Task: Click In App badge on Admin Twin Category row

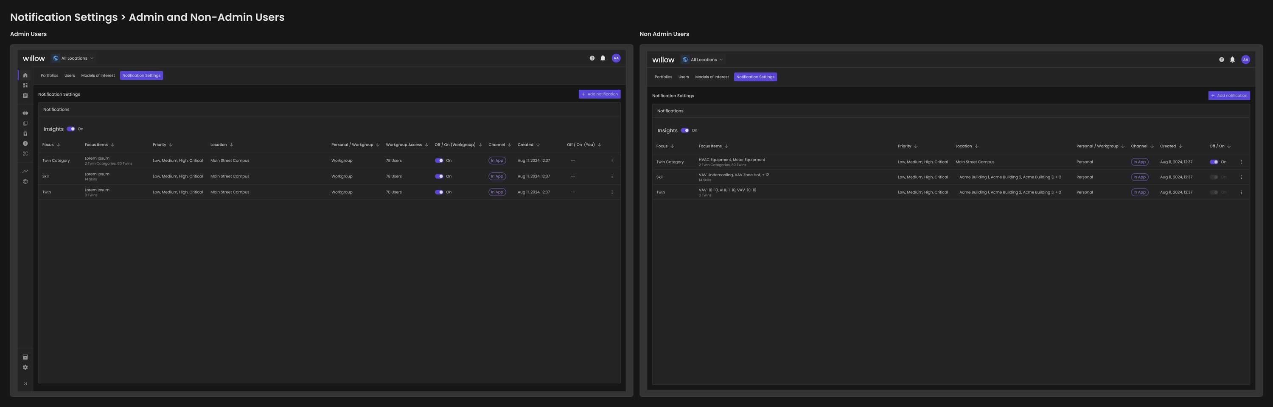Action: (497, 161)
